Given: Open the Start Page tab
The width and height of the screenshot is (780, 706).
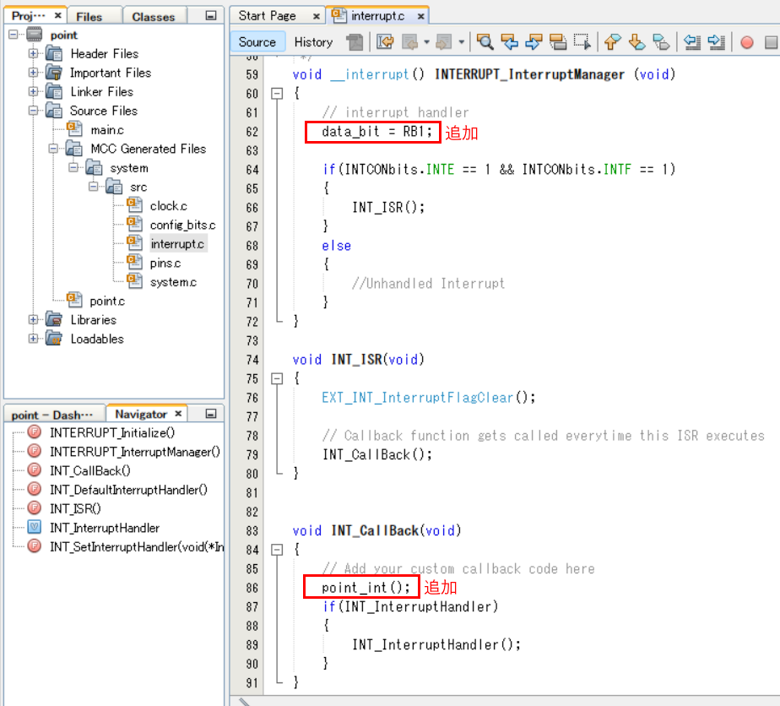Looking at the screenshot, I should click(x=268, y=16).
